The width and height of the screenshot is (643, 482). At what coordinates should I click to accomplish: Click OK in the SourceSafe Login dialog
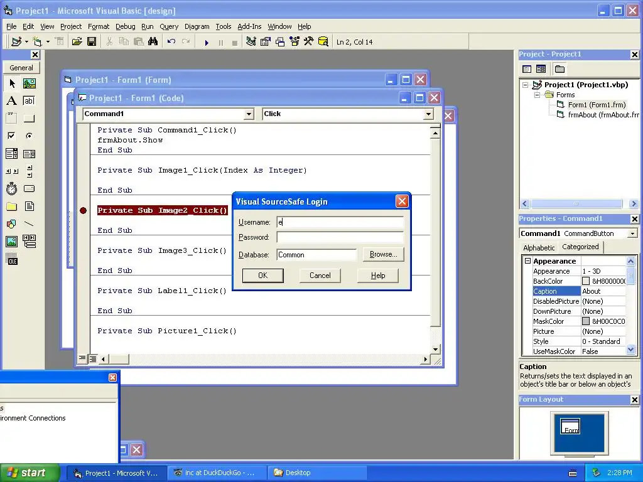click(x=263, y=276)
